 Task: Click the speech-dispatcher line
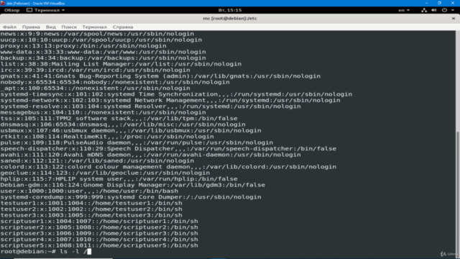(x=168, y=149)
